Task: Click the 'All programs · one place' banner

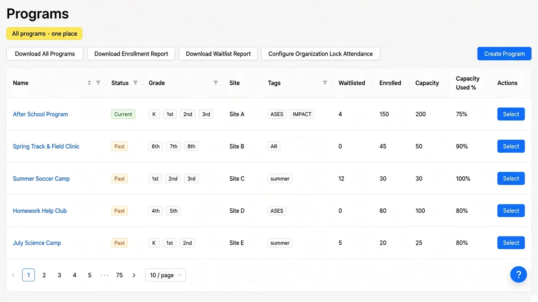Action: (45, 34)
